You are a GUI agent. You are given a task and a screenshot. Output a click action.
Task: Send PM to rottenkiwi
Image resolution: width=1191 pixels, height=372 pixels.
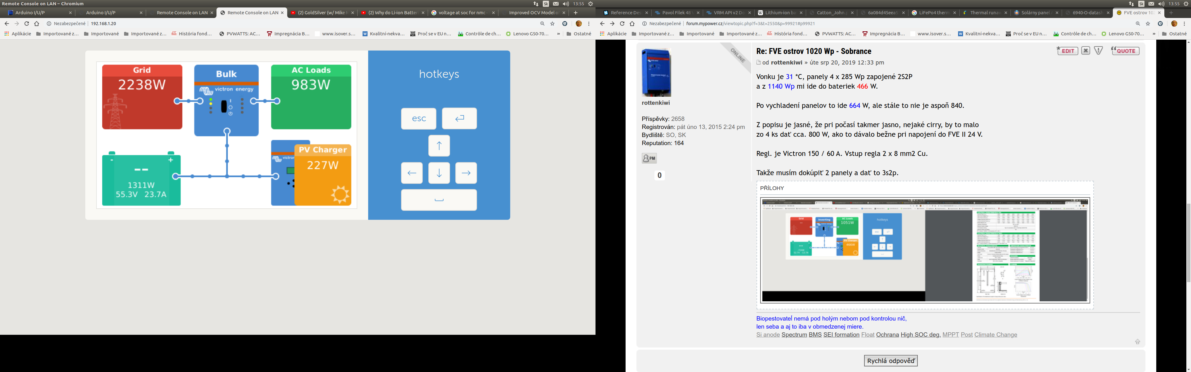[x=649, y=158]
